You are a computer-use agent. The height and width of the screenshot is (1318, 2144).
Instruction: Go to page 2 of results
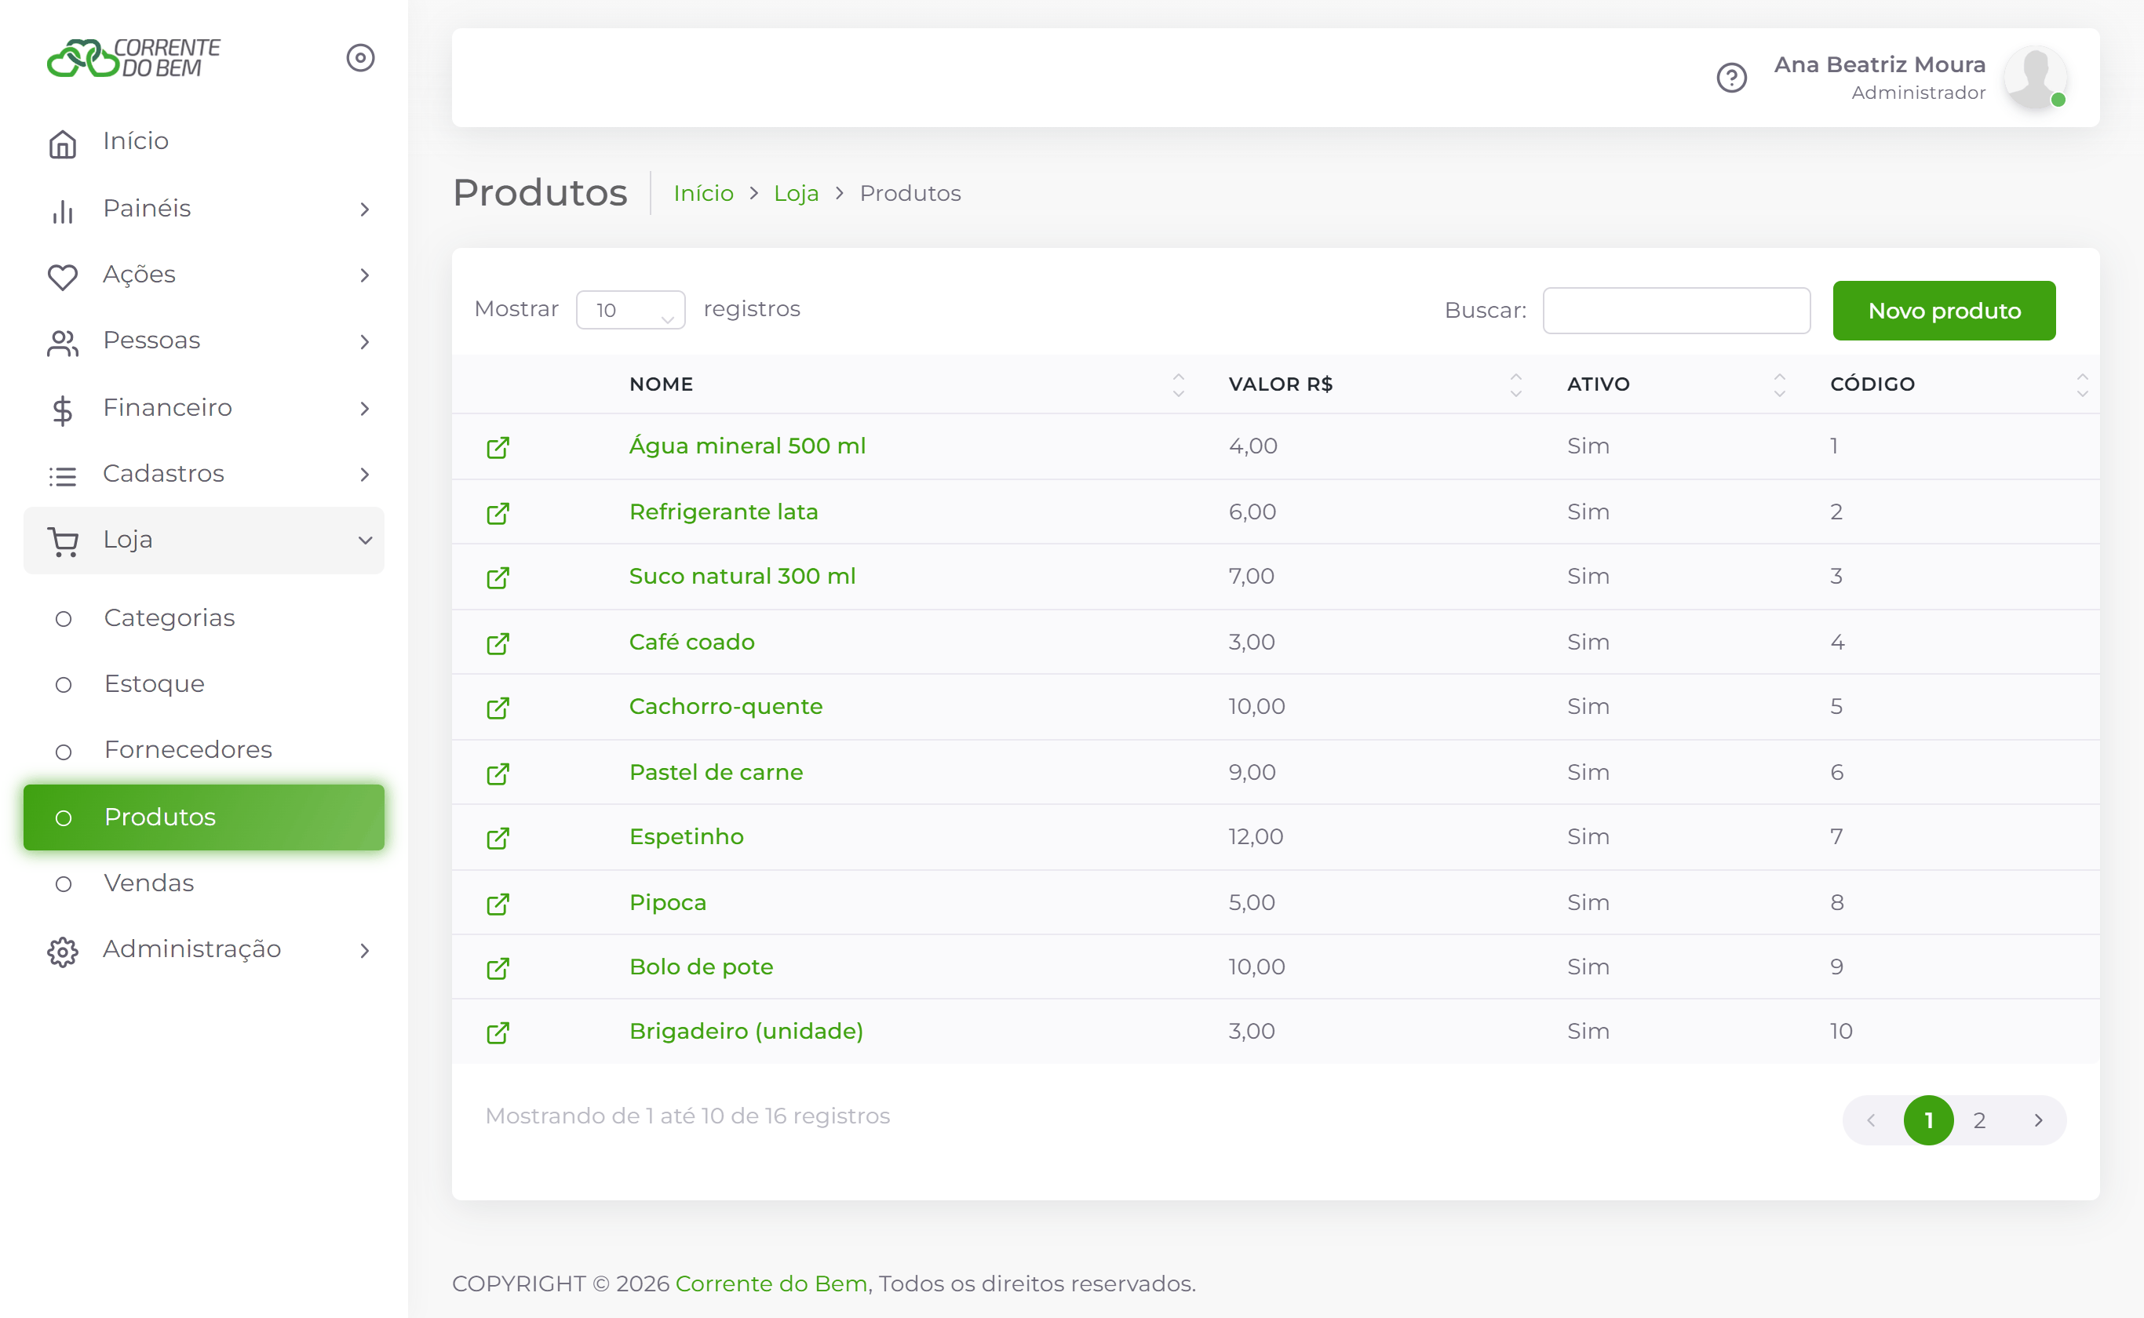1979,1120
